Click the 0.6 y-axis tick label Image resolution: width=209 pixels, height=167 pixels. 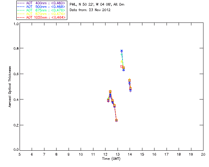16,74
